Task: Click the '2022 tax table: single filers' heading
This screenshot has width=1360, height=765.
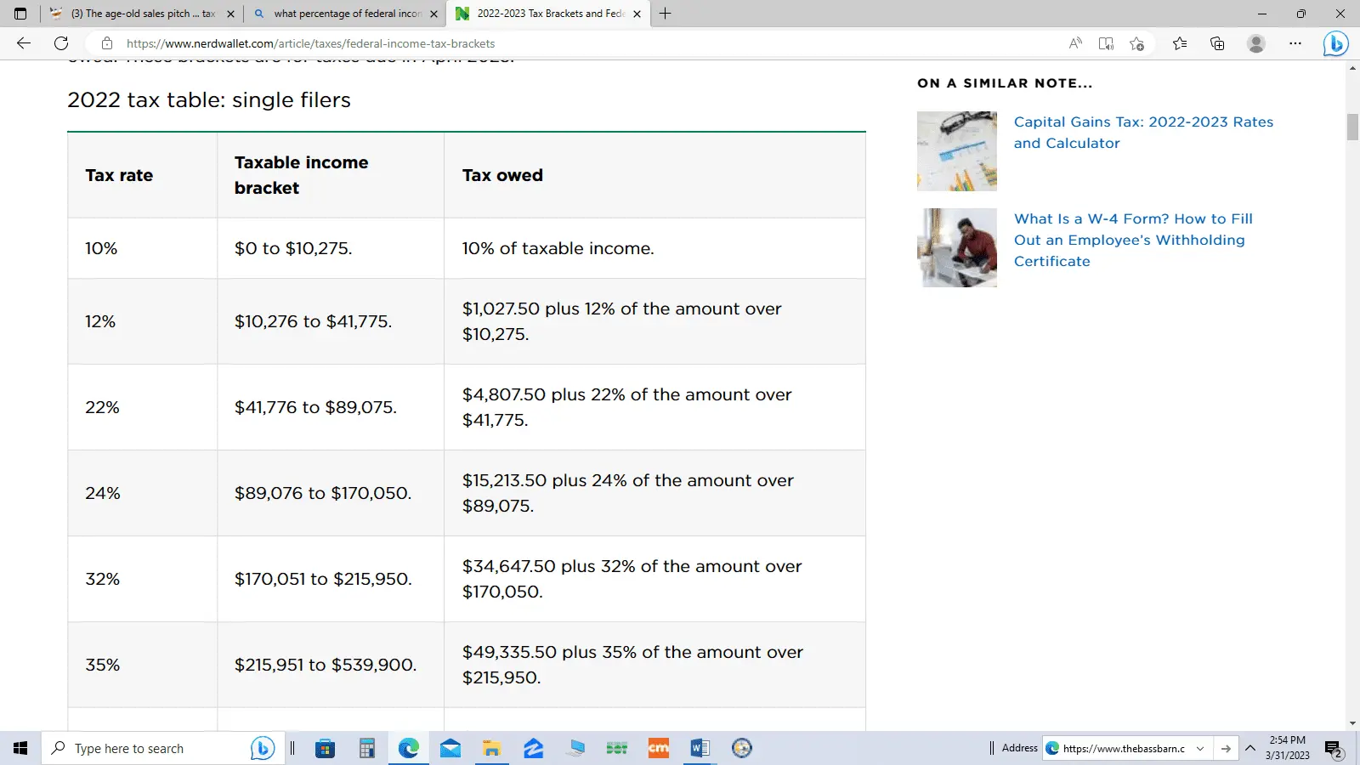Action: pyautogui.click(x=209, y=100)
